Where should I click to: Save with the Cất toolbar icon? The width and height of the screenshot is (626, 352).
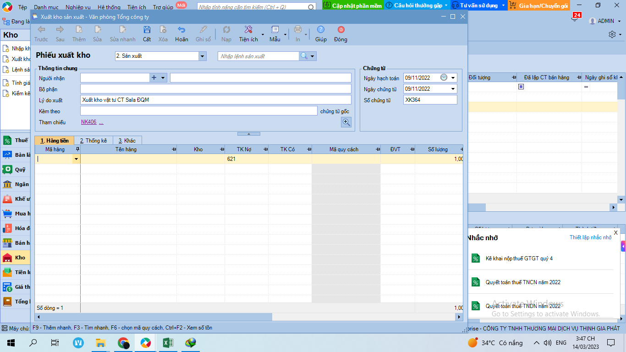pos(147,30)
